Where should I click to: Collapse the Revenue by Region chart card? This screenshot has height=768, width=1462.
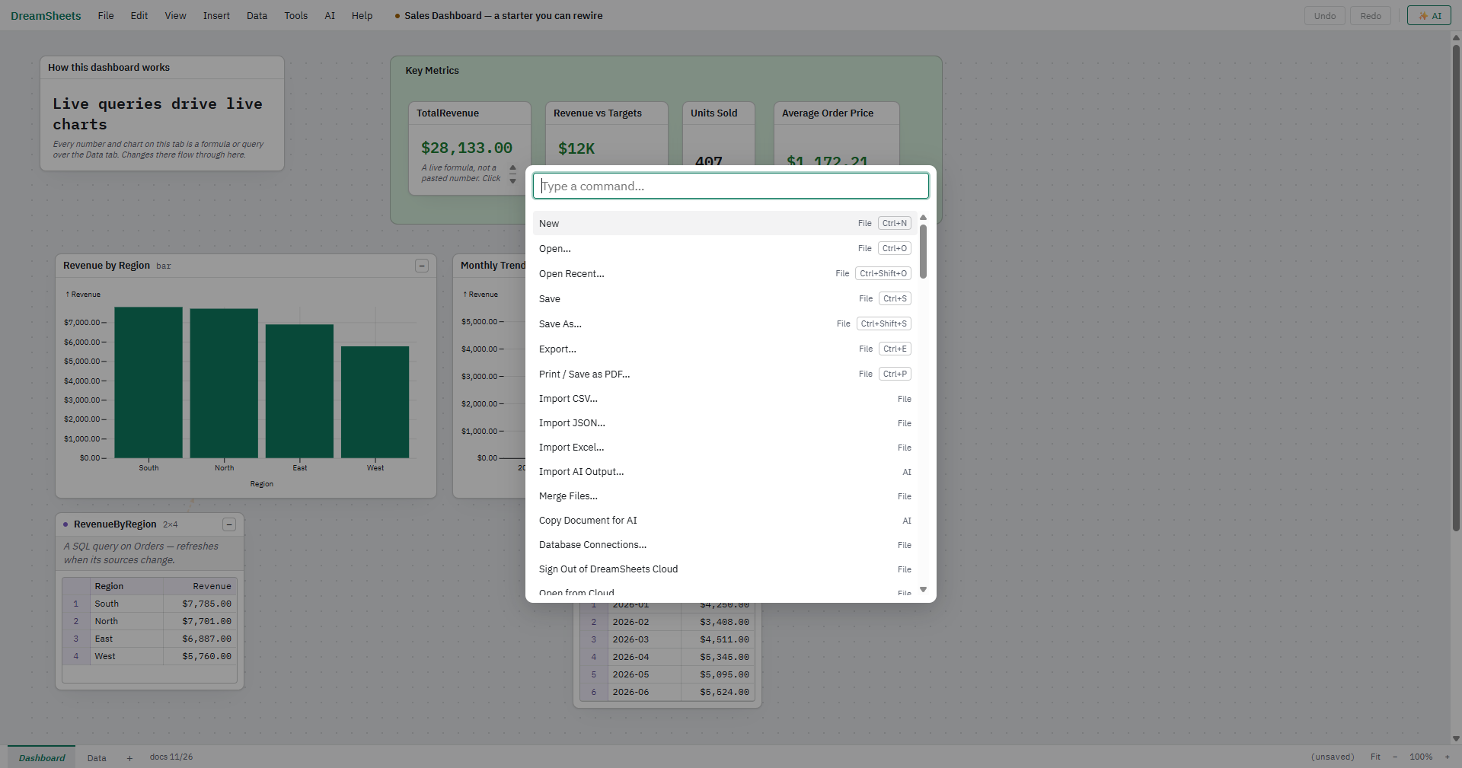(x=422, y=266)
